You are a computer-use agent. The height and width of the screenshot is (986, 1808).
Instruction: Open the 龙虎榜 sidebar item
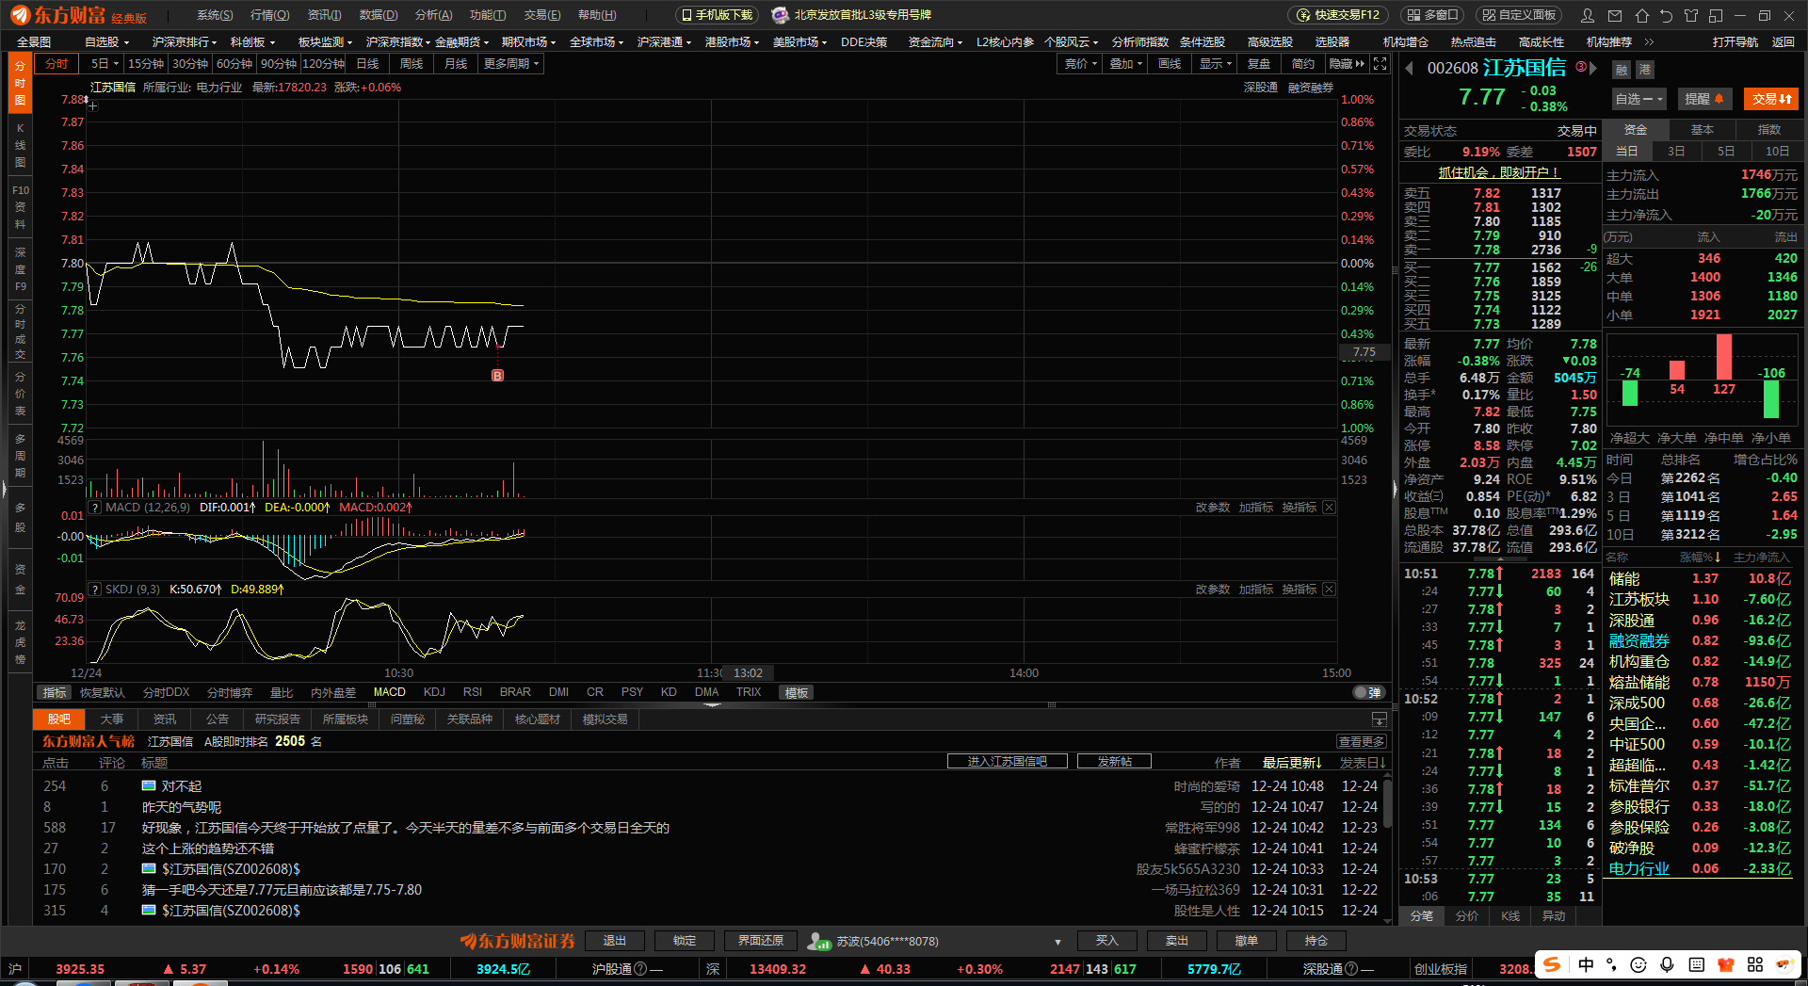(x=20, y=642)
